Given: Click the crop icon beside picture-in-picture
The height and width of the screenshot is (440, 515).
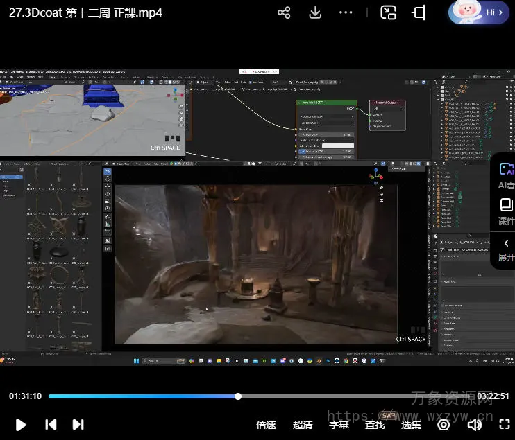Looking at the screenshot, I should (419, 13).
